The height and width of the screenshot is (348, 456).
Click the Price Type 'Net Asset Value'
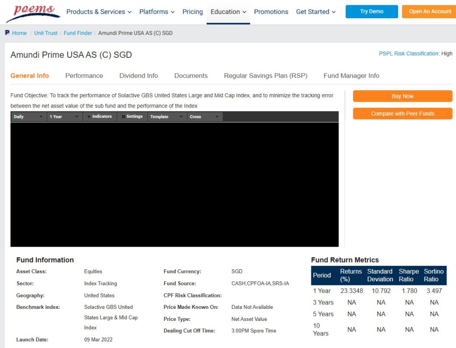[x=249, y=319]
